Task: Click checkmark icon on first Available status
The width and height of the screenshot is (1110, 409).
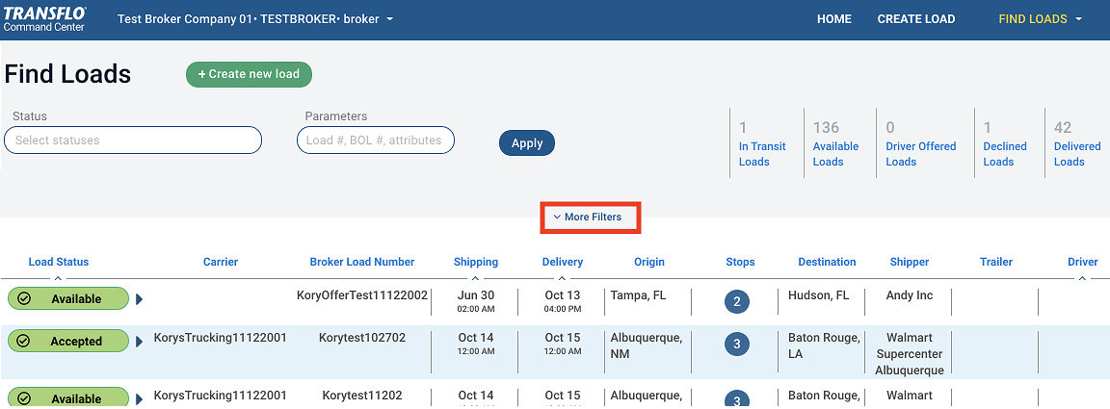Action: (x=24, y=298)
